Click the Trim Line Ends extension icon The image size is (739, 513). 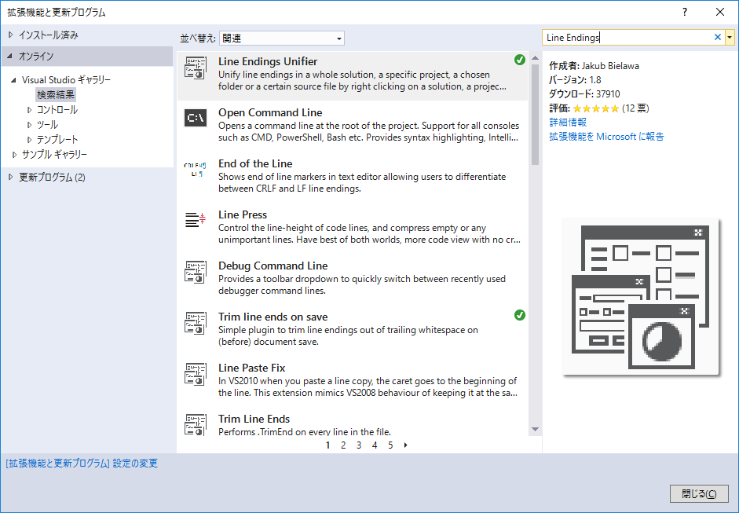tap(195, 424)
